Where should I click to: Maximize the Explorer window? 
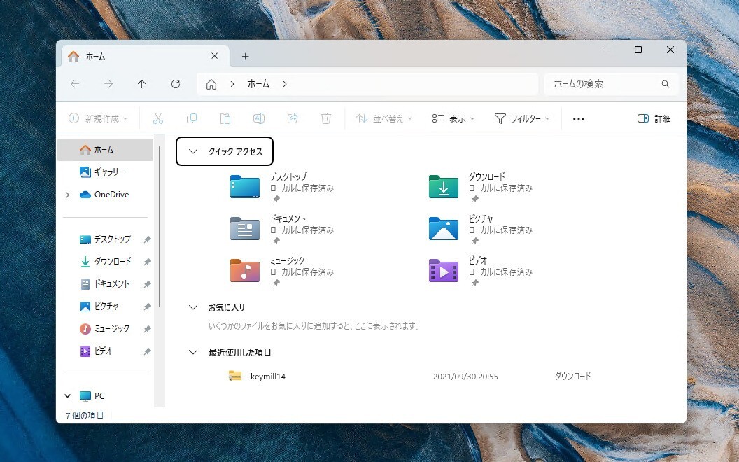(x=638, y=50)
